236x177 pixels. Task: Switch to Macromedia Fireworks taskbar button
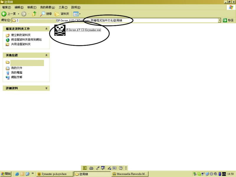coord(130,174)
